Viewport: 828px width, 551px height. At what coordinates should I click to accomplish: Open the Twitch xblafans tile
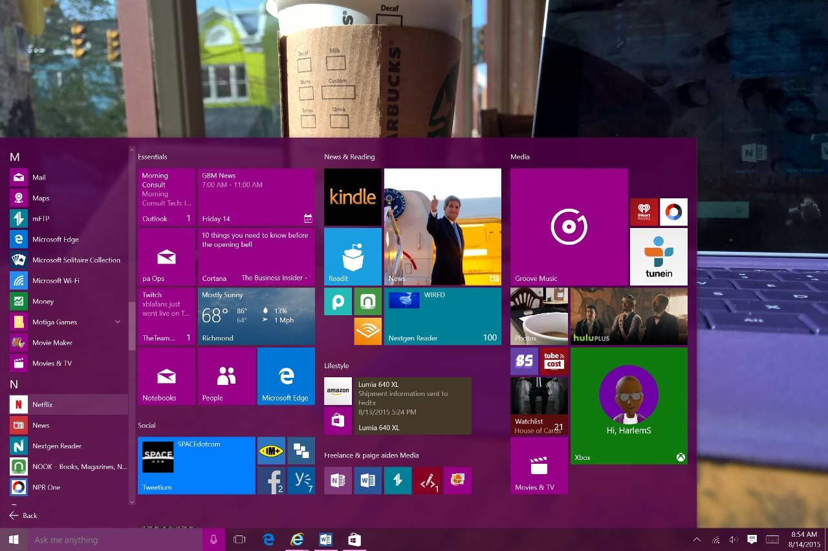[x=166, y=317]
